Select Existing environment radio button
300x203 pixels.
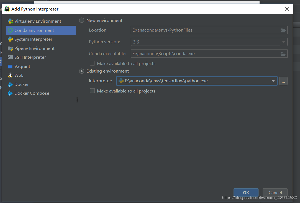82,71
